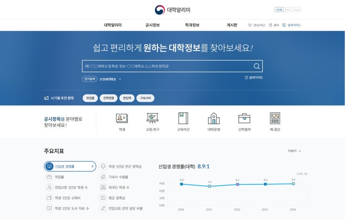Click the heart icon beside 관심/비교
Viewport: 345px width, 220px height.
(250, 25)
